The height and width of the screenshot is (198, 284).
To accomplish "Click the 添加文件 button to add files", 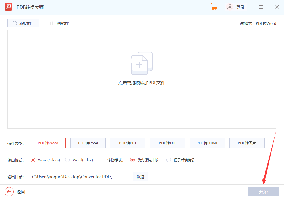I will (x=23, y=23).
